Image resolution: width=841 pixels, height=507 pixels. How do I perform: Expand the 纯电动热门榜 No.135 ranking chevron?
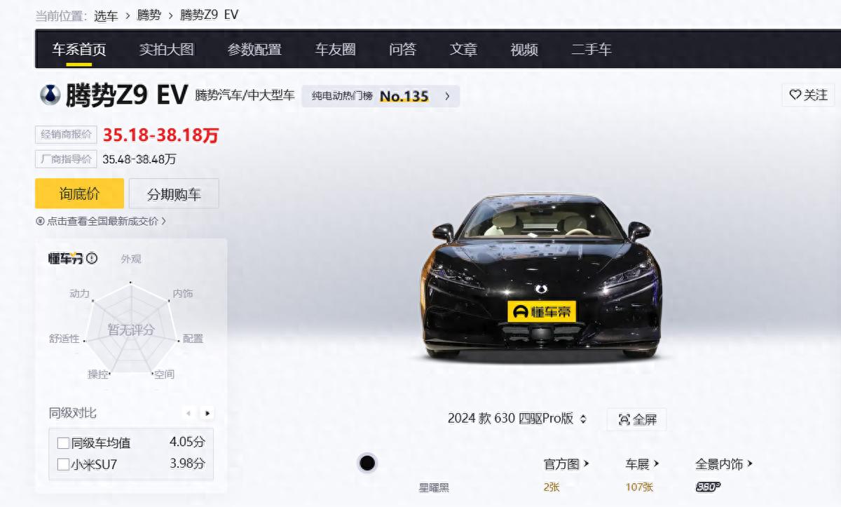click(447, 96)
